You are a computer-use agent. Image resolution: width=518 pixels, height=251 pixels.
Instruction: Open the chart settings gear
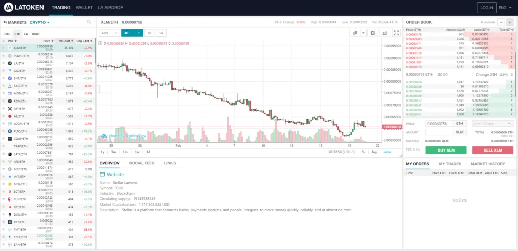[x=373, y=33]
